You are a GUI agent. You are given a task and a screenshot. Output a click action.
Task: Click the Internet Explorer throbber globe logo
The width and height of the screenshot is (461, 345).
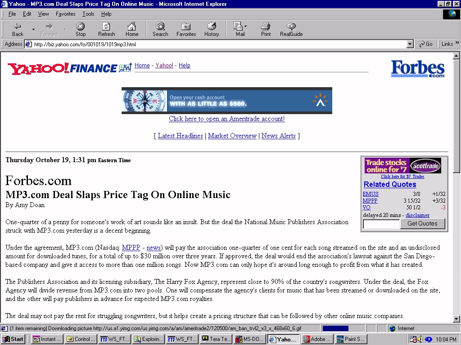(x=451, y=14)
